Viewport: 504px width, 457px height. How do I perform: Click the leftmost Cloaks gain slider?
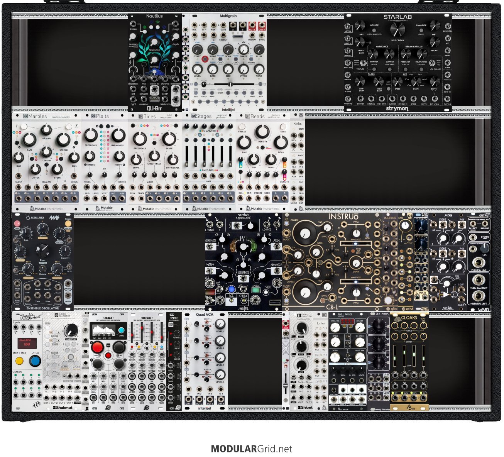tap(396, 355)
